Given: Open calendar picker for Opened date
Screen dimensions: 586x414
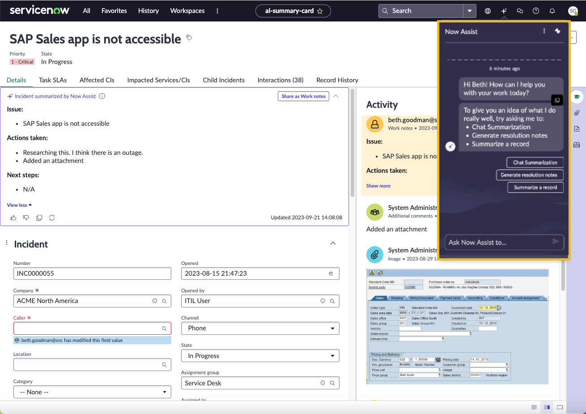Looking at the screenshot, I should pos(331,273).
